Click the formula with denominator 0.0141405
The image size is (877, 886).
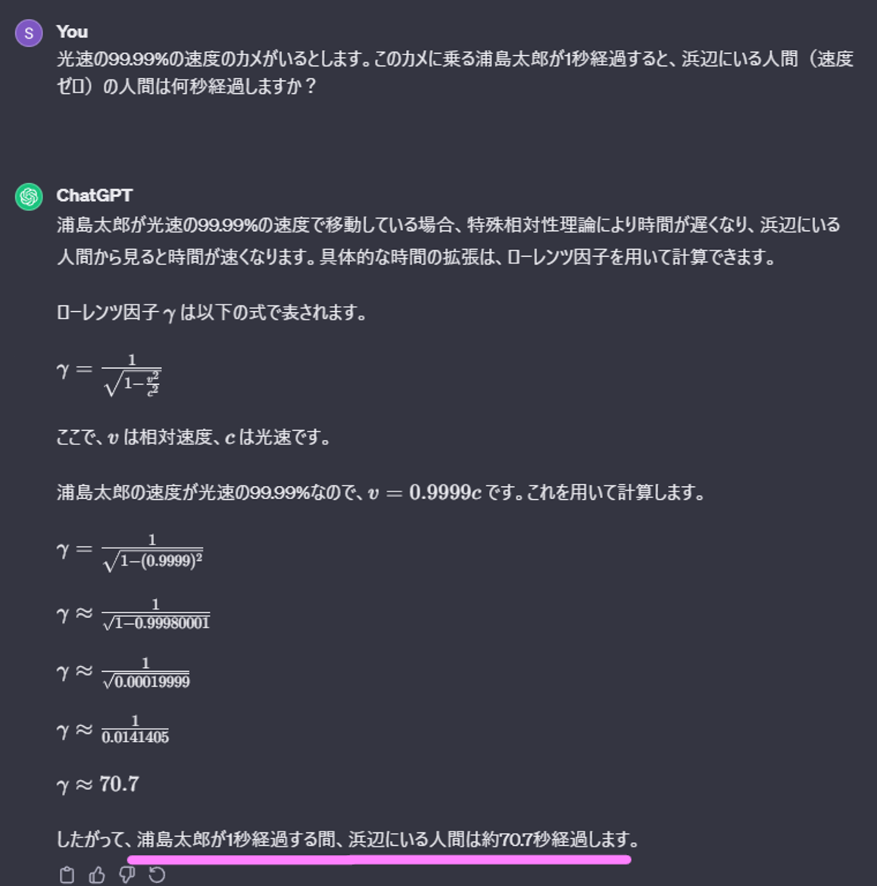tap(114, 730)
